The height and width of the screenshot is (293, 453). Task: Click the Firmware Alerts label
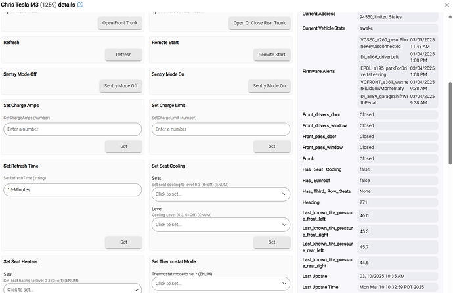(x=318, y=72)
